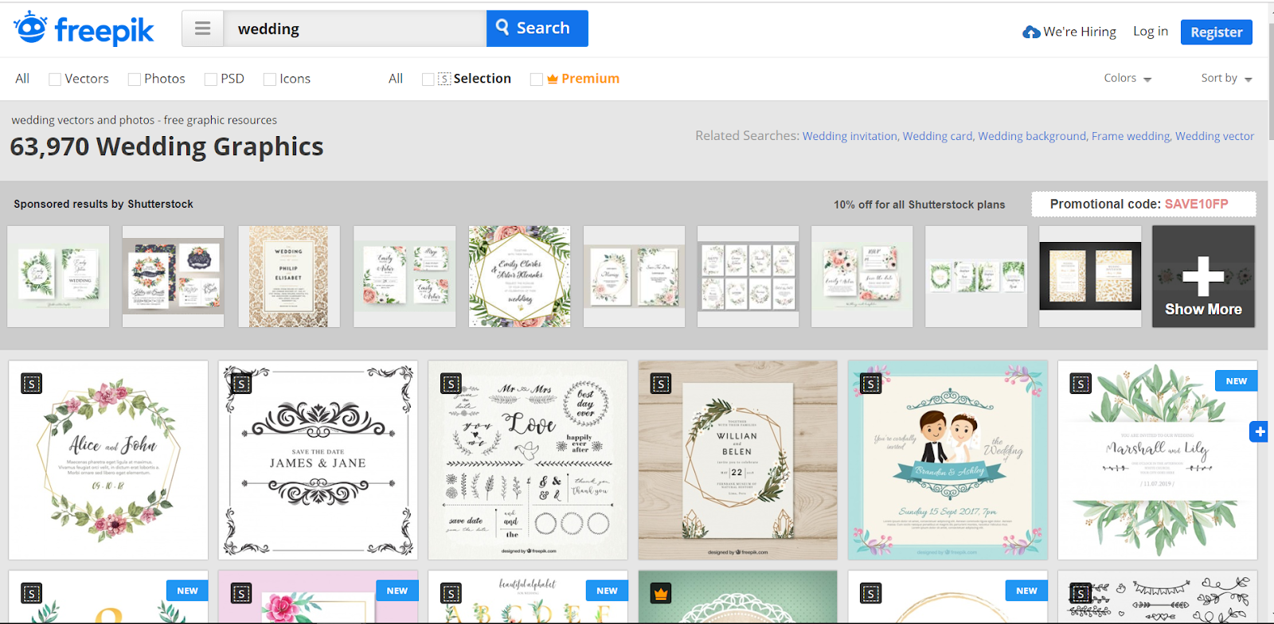Click the Premium crown icon
This screenshot has height=624, width=1274.
click(x=553, y=79)
